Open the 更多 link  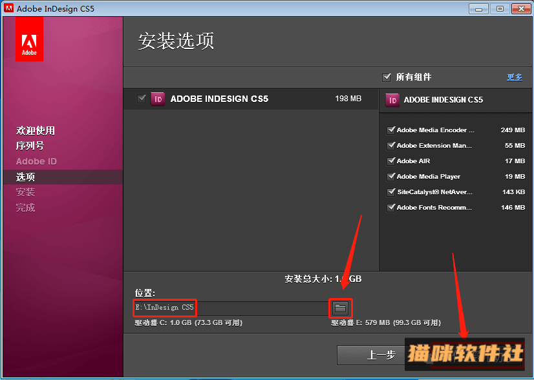(x=514, y=77)
